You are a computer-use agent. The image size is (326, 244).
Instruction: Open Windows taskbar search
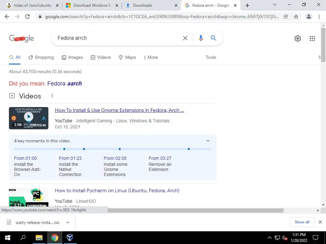[x=23, y=238]
